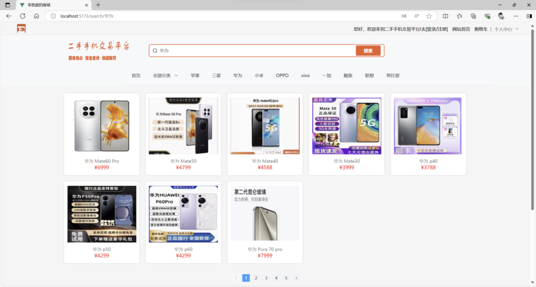The height and width of the screenshot is (287, 536).
Task: Open favorites list icon
Action: click(460, 16)
